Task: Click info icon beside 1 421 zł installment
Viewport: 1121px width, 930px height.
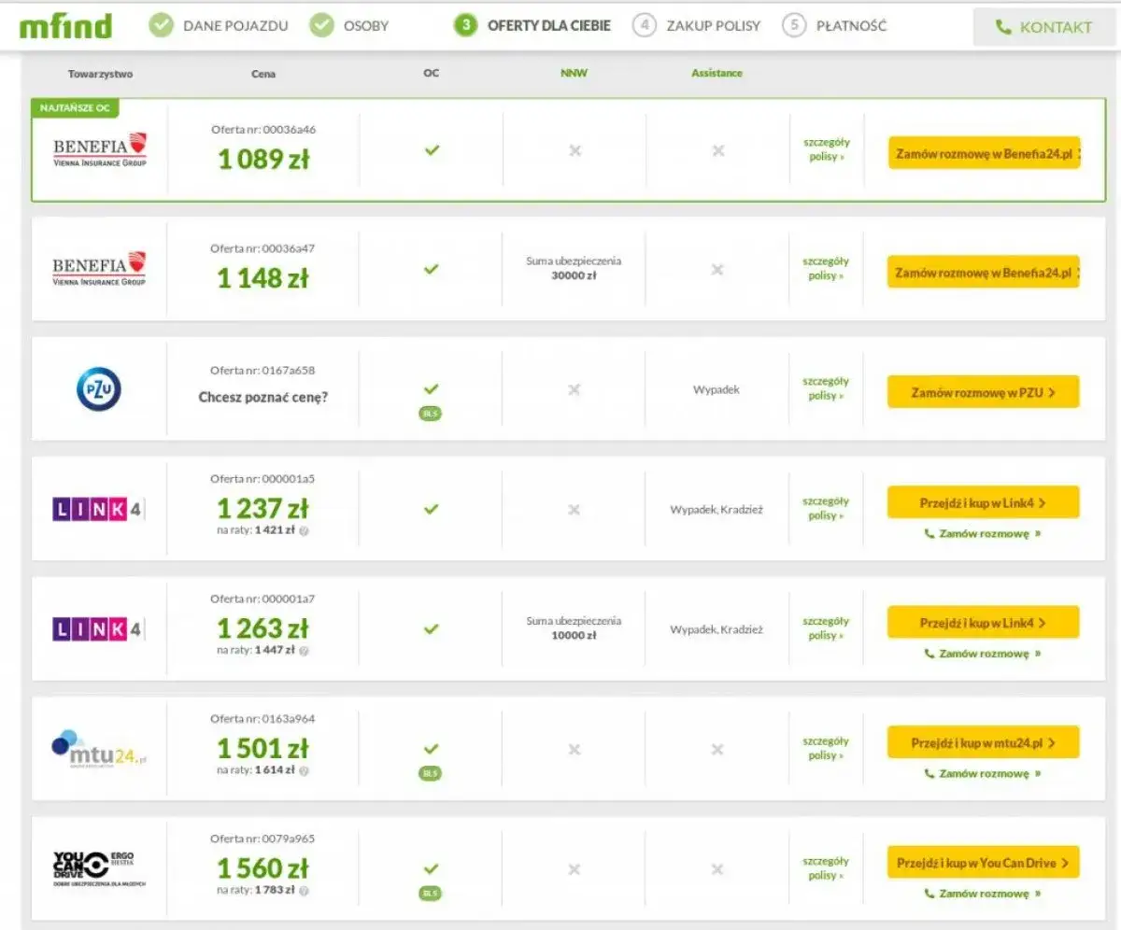Action: 304,530
